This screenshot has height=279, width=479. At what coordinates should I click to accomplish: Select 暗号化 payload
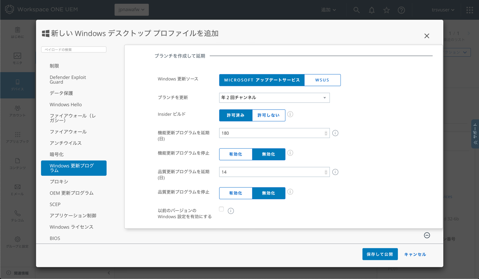click(x=57, y=155)
